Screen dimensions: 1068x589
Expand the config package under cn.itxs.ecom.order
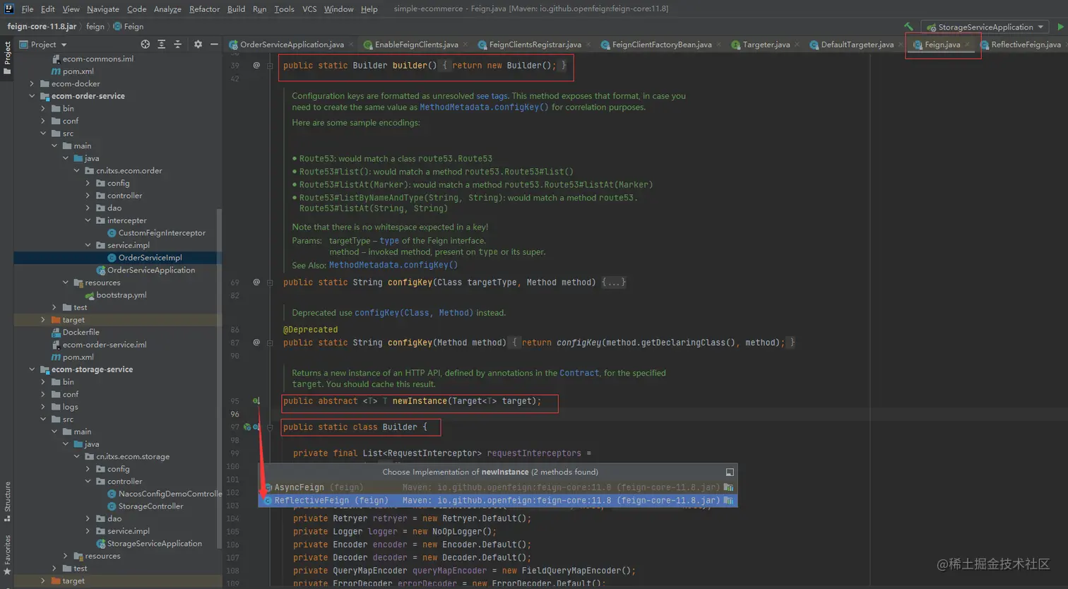[88, 183]
